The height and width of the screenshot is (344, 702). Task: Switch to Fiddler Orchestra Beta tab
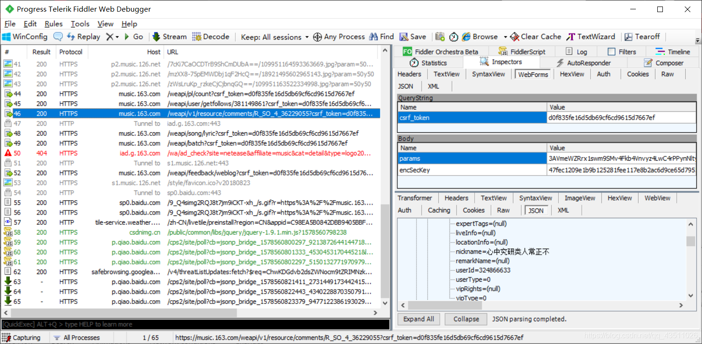tap(441, 52)
